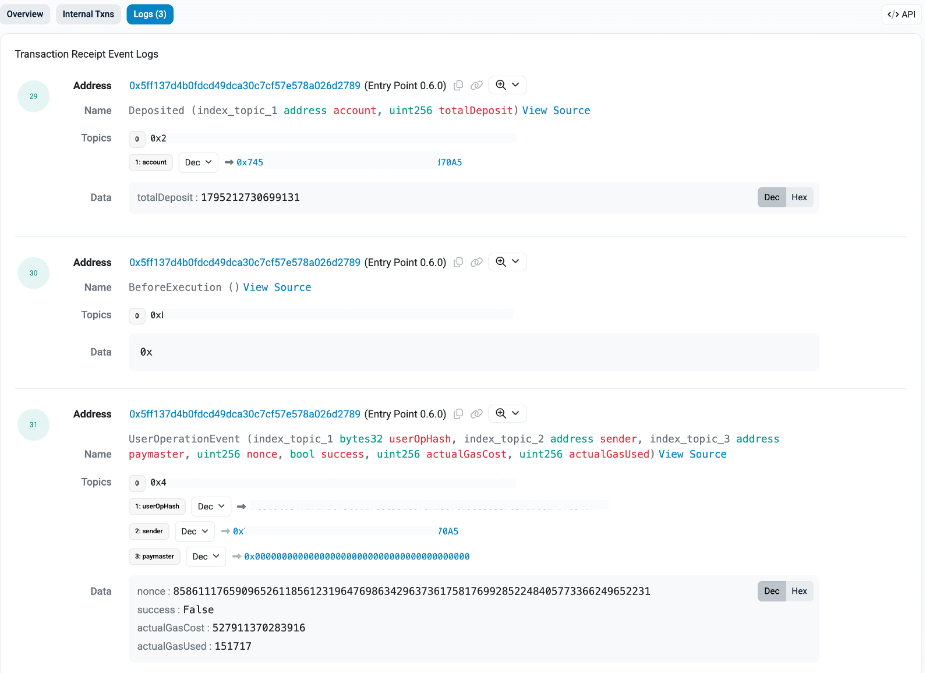Click permalink icon for log 31

point(476,414)
